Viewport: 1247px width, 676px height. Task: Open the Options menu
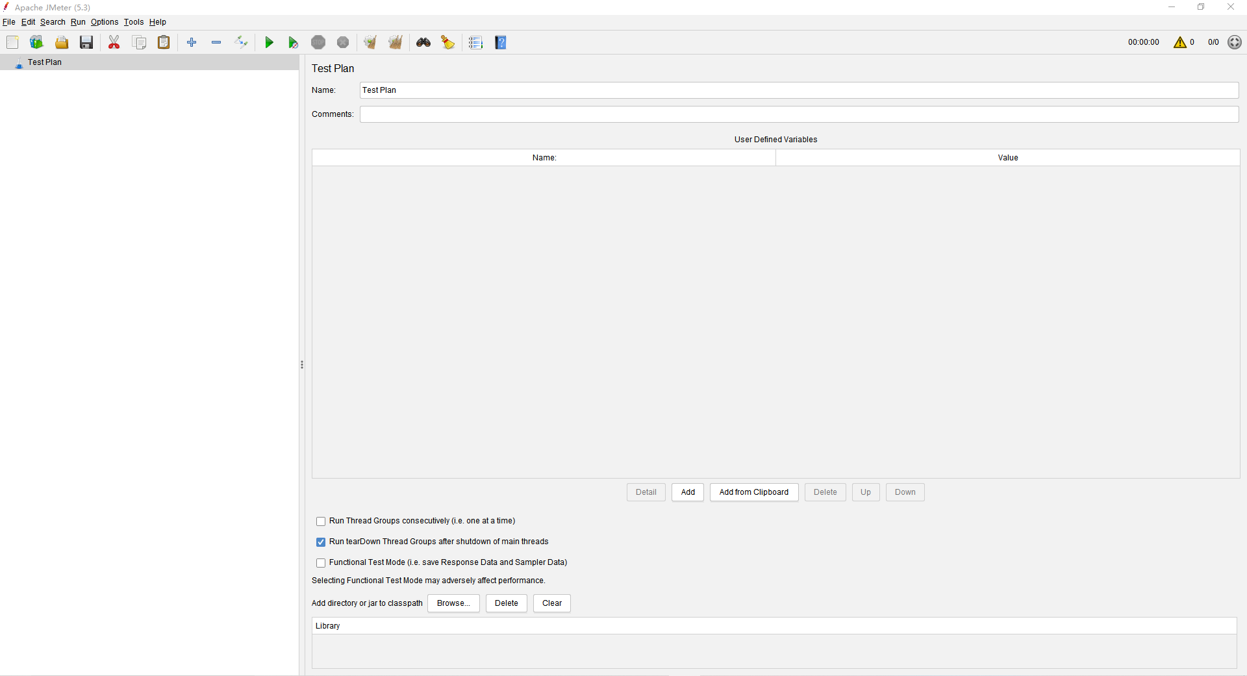coord(105,22)
